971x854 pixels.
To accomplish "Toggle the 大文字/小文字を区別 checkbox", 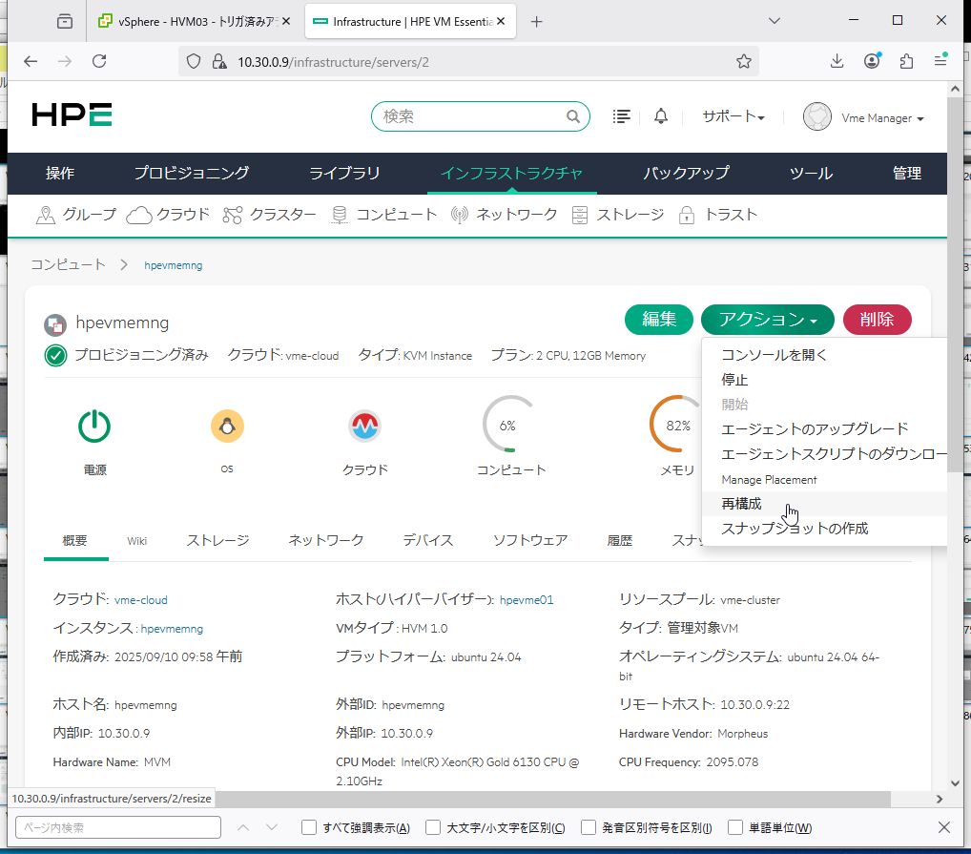I will (x=433, y=827).
